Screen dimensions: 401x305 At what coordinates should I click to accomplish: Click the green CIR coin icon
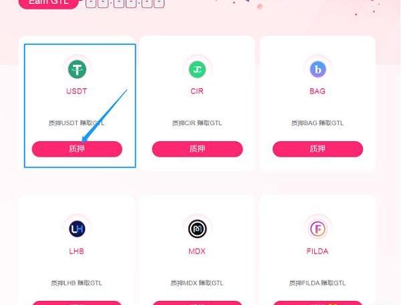click(x=197, y=70)
